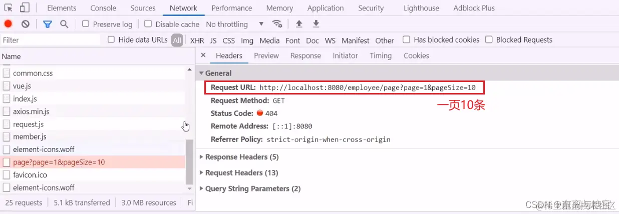Filter requests by Other
Screen dimensions: 619x214
tap(385, 40)
